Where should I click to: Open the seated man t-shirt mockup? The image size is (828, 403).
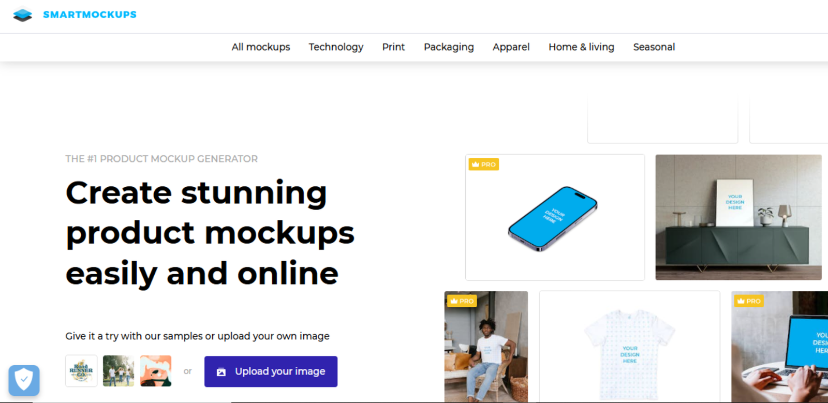click(x=486, y=347)
